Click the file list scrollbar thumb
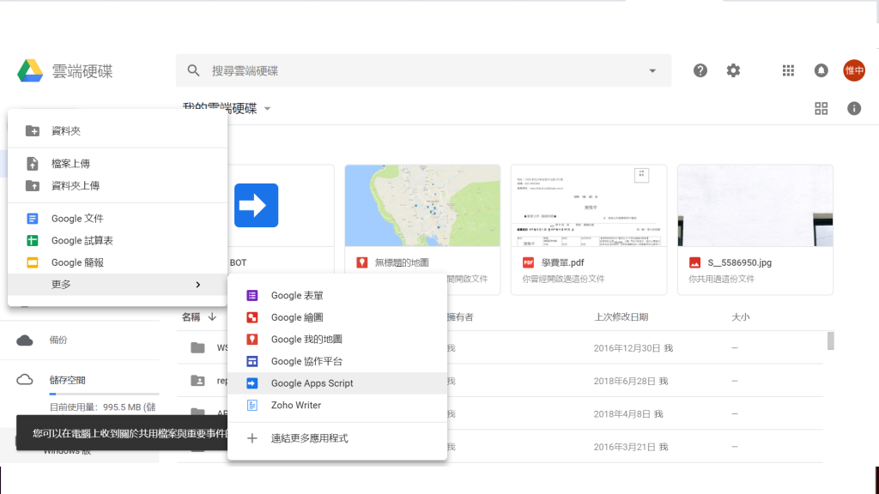This screenshot has height=494, width=879. click(831, 340)
